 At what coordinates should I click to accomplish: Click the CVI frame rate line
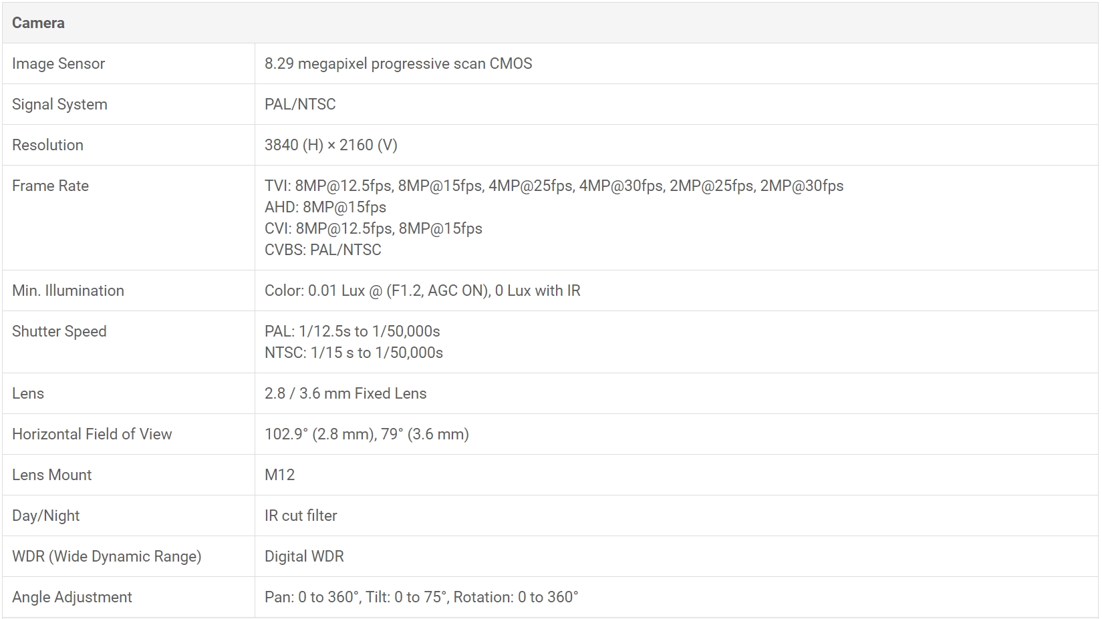click(373, 228)
